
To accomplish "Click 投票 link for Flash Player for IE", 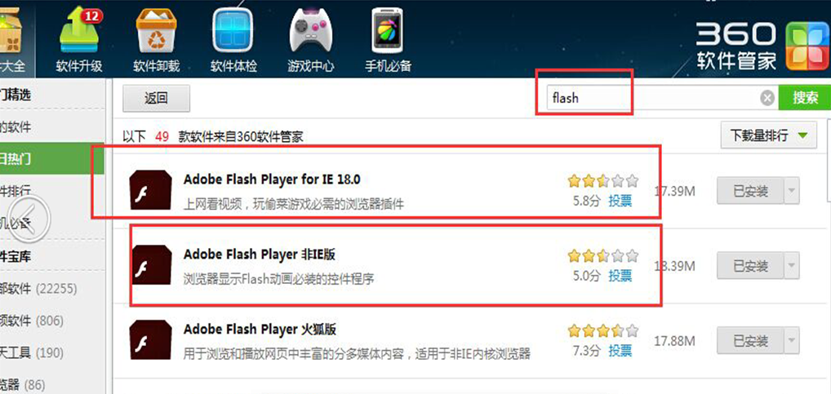I will coord(620,201).
